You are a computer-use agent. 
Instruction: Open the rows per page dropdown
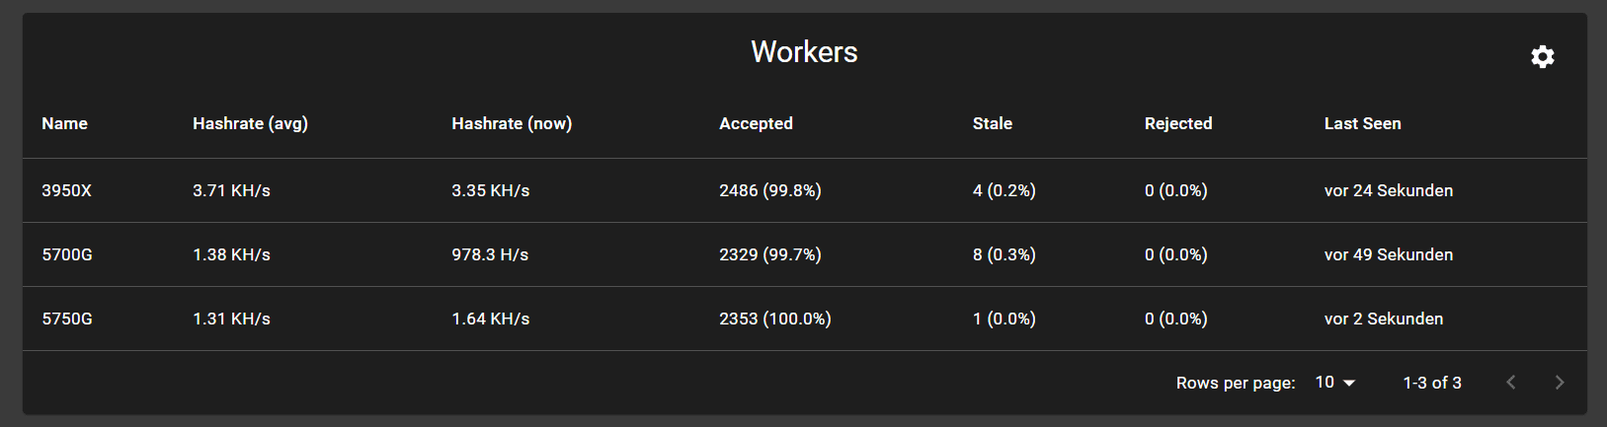[x=1334, y=383]
